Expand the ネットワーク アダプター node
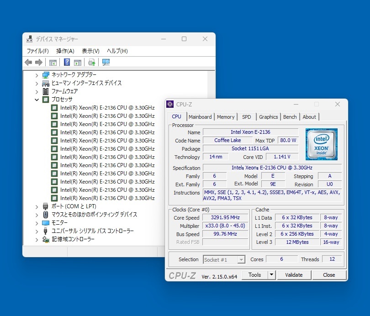Viewport: 370px width, 316px height. (x=37, y=75)
